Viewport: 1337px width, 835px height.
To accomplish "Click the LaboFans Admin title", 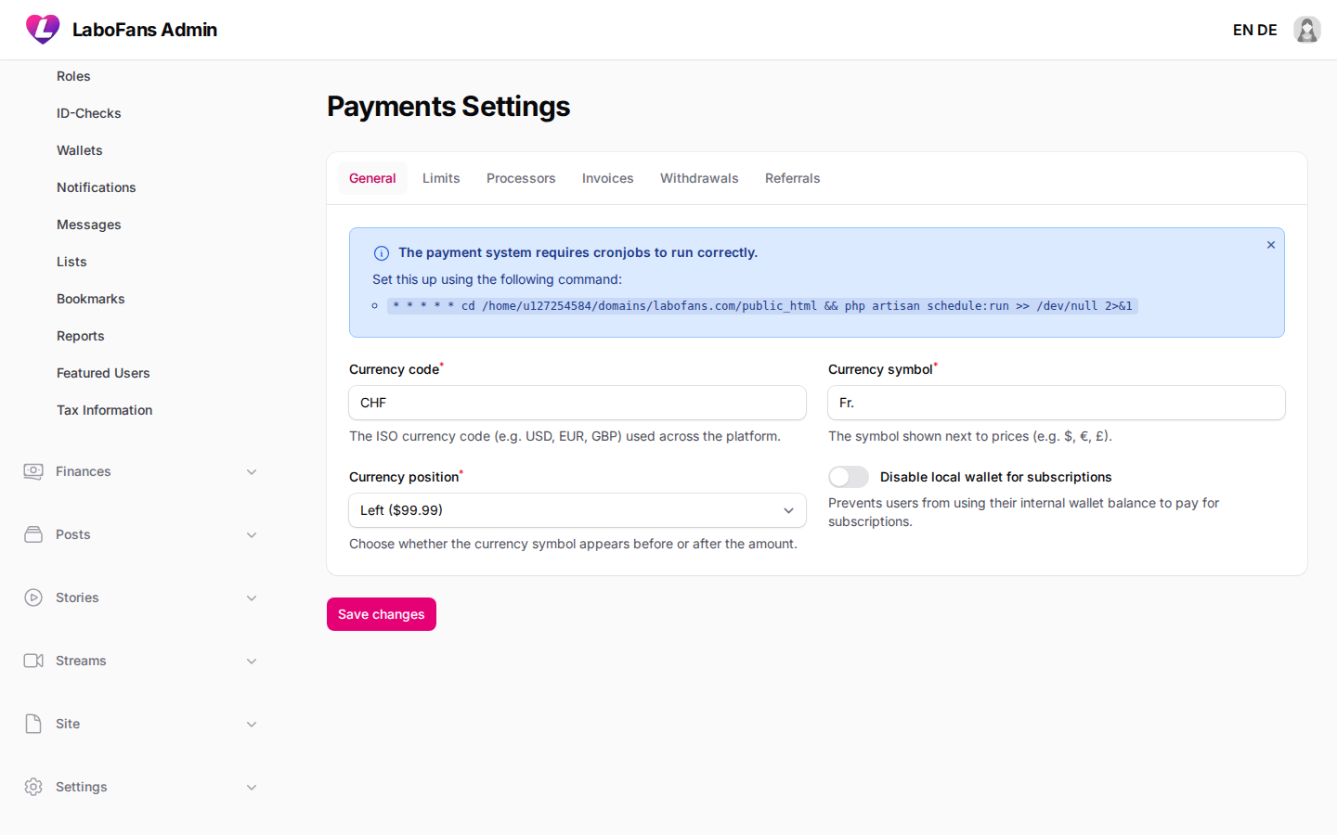I will point(145,30).
